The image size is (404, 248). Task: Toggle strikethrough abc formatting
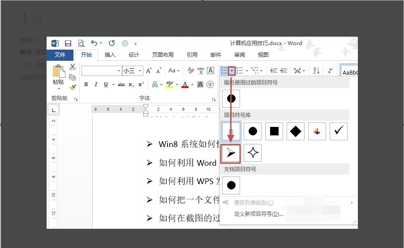[121, 84]
